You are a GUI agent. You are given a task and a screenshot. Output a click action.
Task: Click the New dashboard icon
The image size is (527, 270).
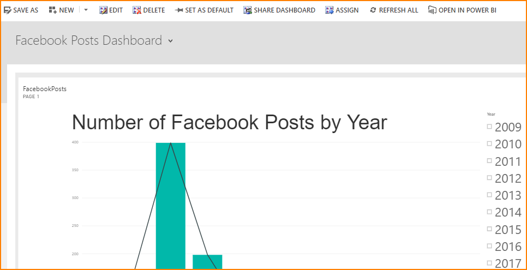[52, 10]
